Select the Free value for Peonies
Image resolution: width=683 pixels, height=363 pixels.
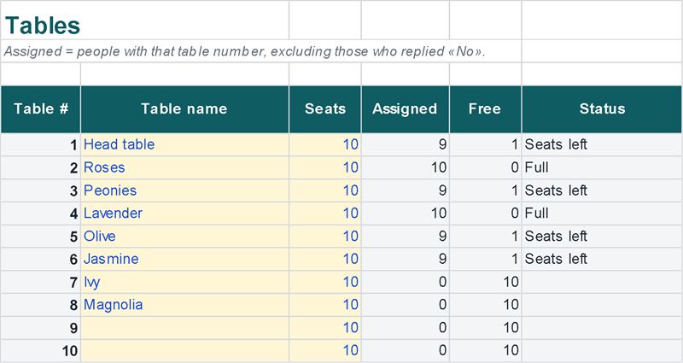pyautogui.click(x=485, y=190)
